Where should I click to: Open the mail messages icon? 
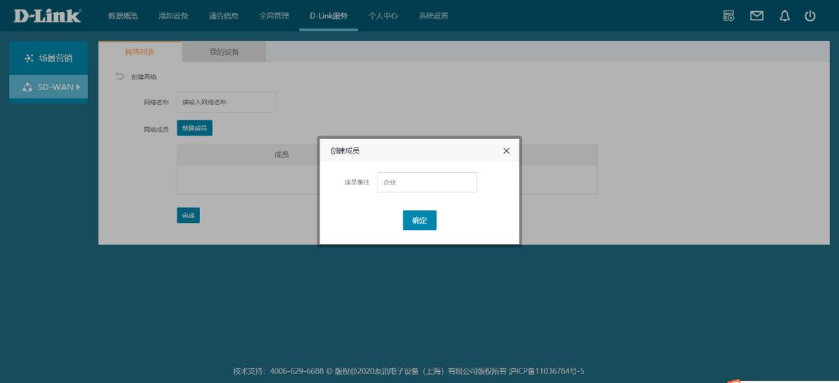756,15
